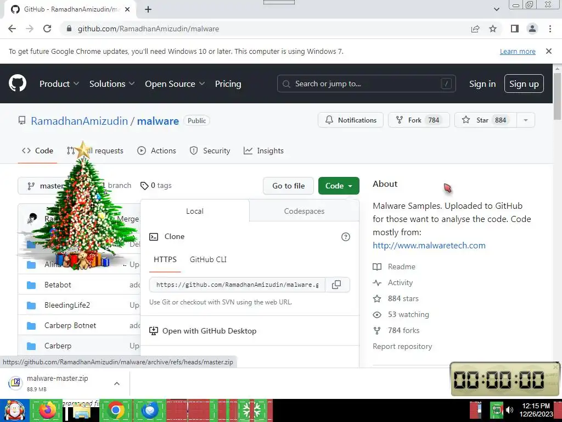
Task: Click the volume speaker icon in tray
Action: pyautogui.click(x=510, y=410)
